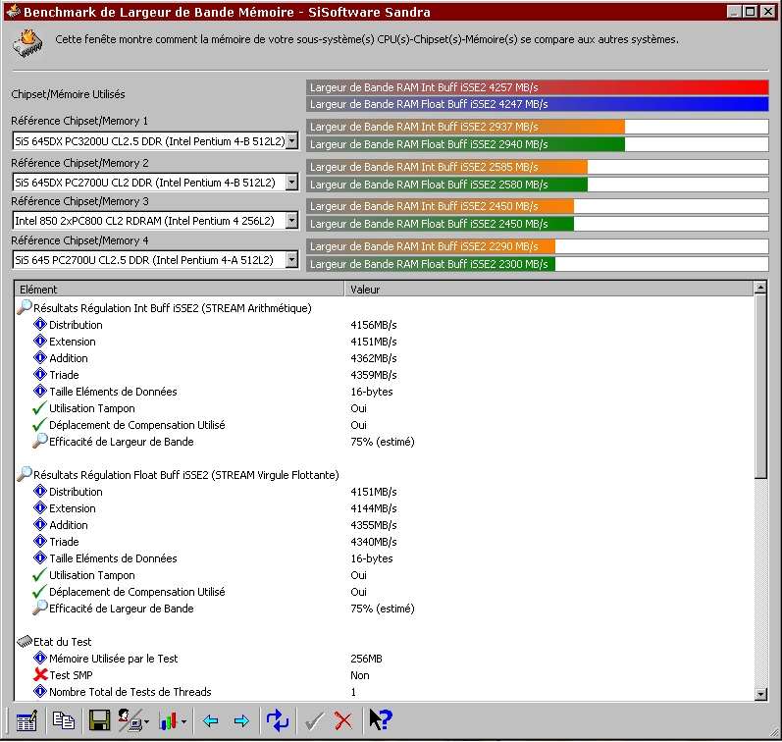Screen dimensions: 782x742
Task: Cancel using the red X toolbar icon
Action: [343, 721]
